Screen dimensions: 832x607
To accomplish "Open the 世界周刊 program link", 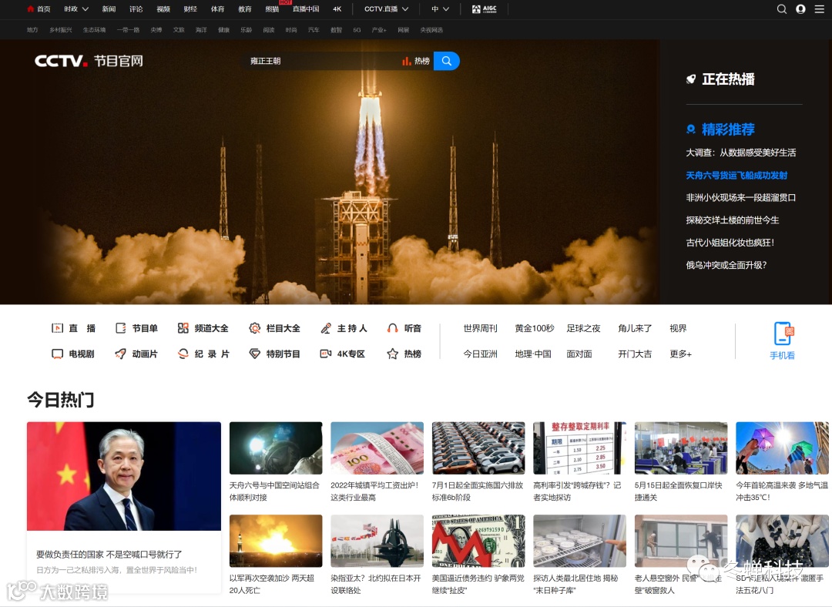I will click(480, 328).
